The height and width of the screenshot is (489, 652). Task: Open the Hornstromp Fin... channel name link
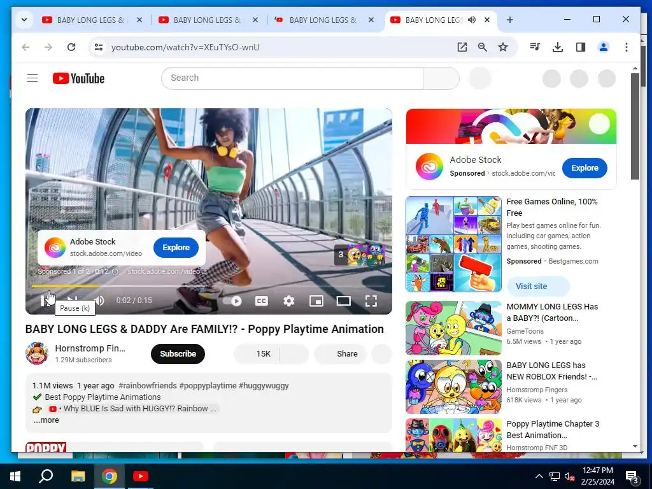coord(90,348)
